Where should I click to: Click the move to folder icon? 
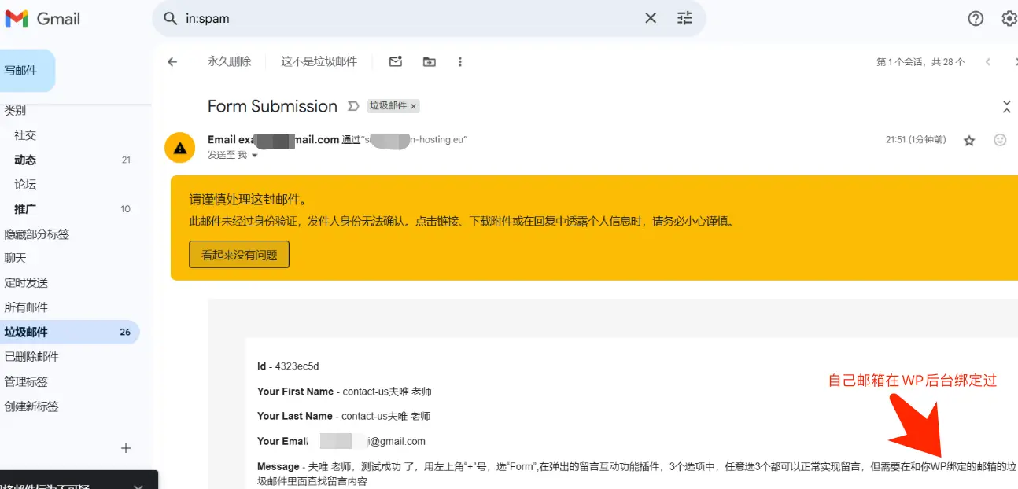pos(429,62)
